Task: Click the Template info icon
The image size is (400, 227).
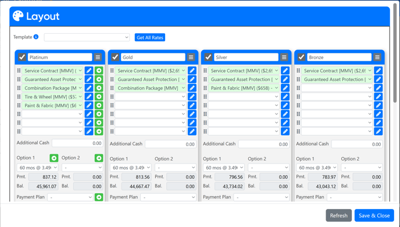Action: (x=36, y=37)
